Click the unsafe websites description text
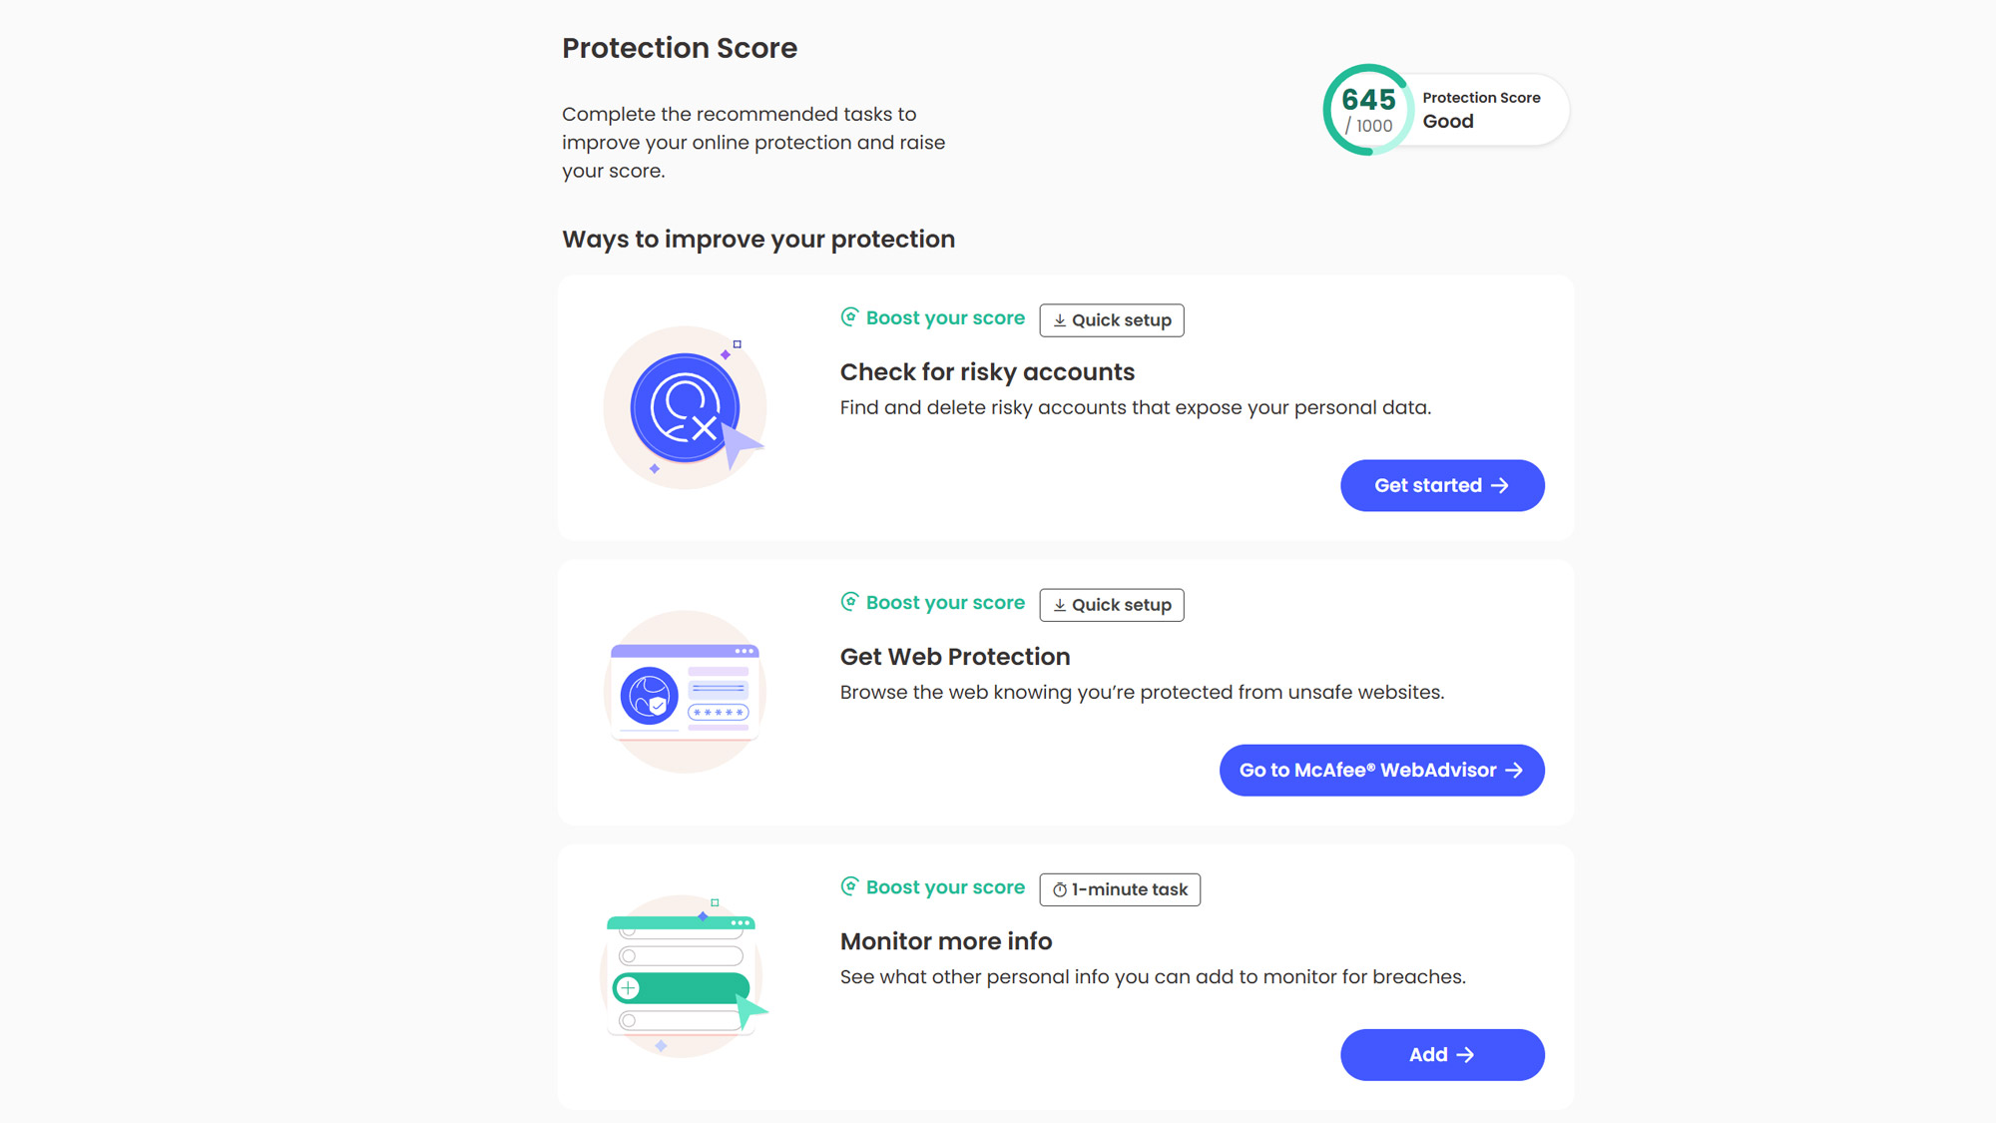 click(x=1142, y=693)
